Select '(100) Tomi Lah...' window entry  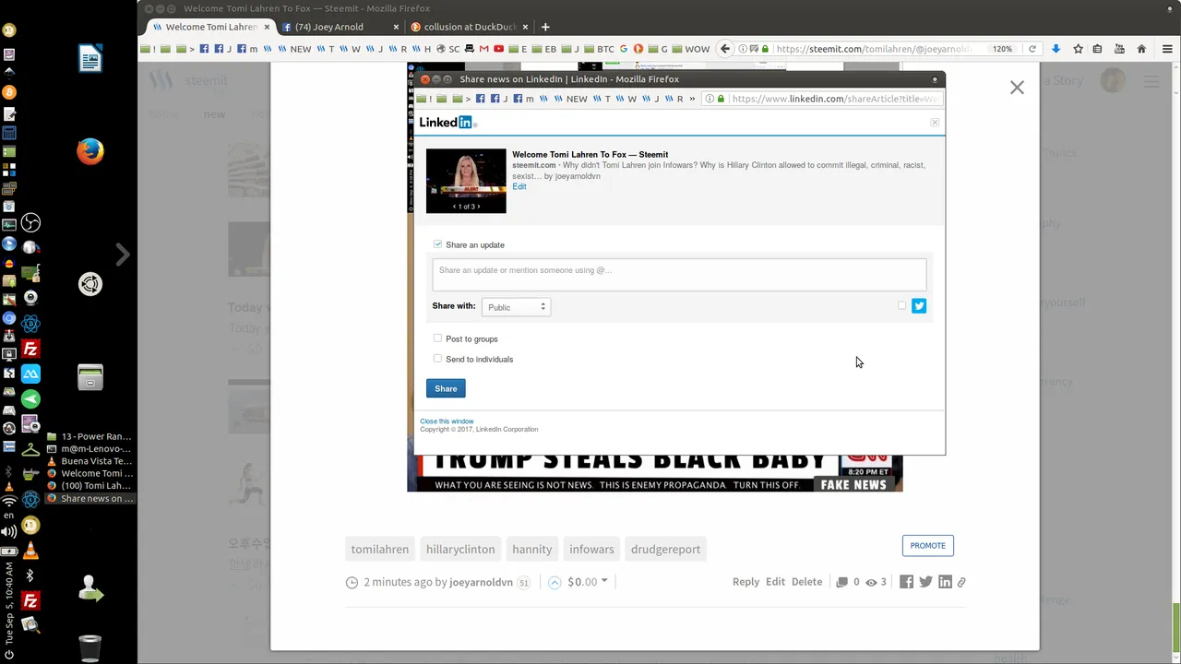click(89, 486)
